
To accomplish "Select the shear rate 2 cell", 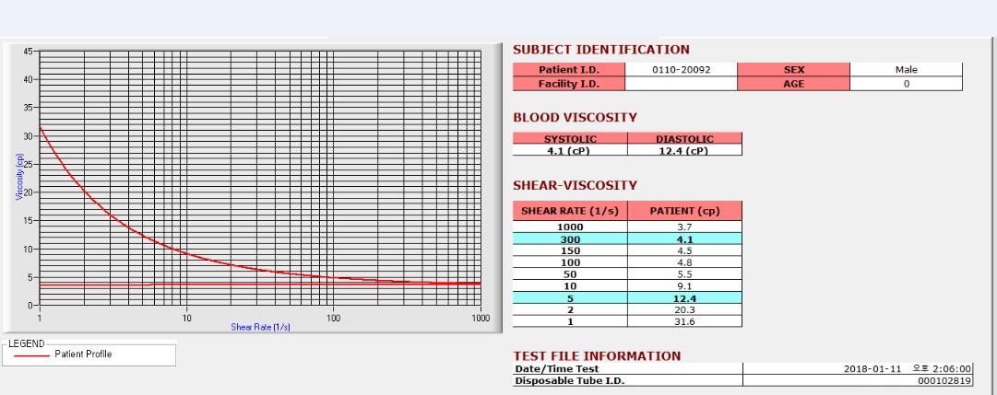I will point(570,310).
